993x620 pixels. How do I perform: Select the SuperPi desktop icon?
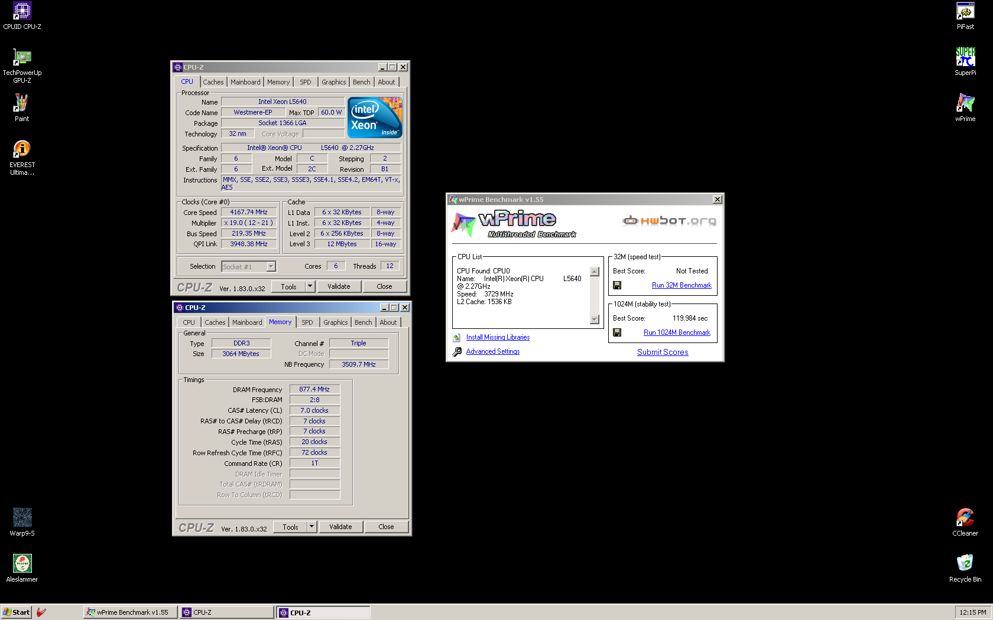[x=965, y=62]
